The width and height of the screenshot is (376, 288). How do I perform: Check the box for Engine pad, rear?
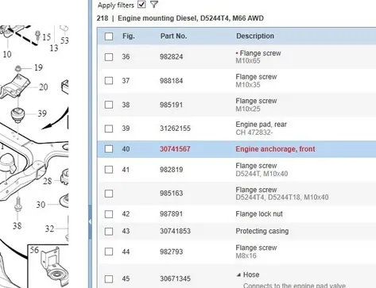pyautogui.click(x=109, y=129)
